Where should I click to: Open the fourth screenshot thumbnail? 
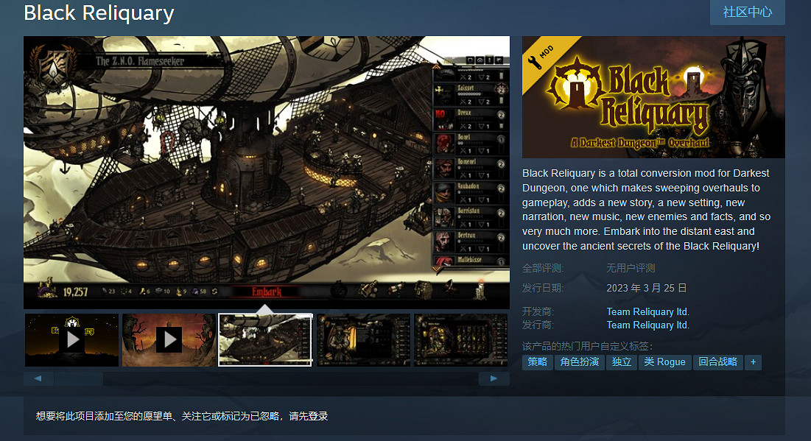pos(363,339)
